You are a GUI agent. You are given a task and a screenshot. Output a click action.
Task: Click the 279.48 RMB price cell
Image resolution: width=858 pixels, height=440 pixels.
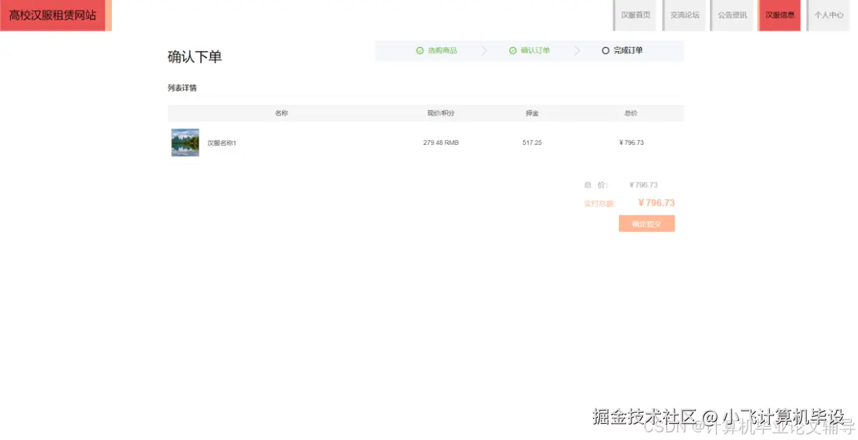[x=441, y=143]
